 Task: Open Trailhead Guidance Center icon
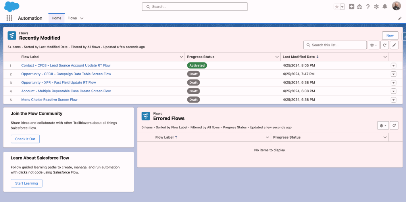pos(360,7)
